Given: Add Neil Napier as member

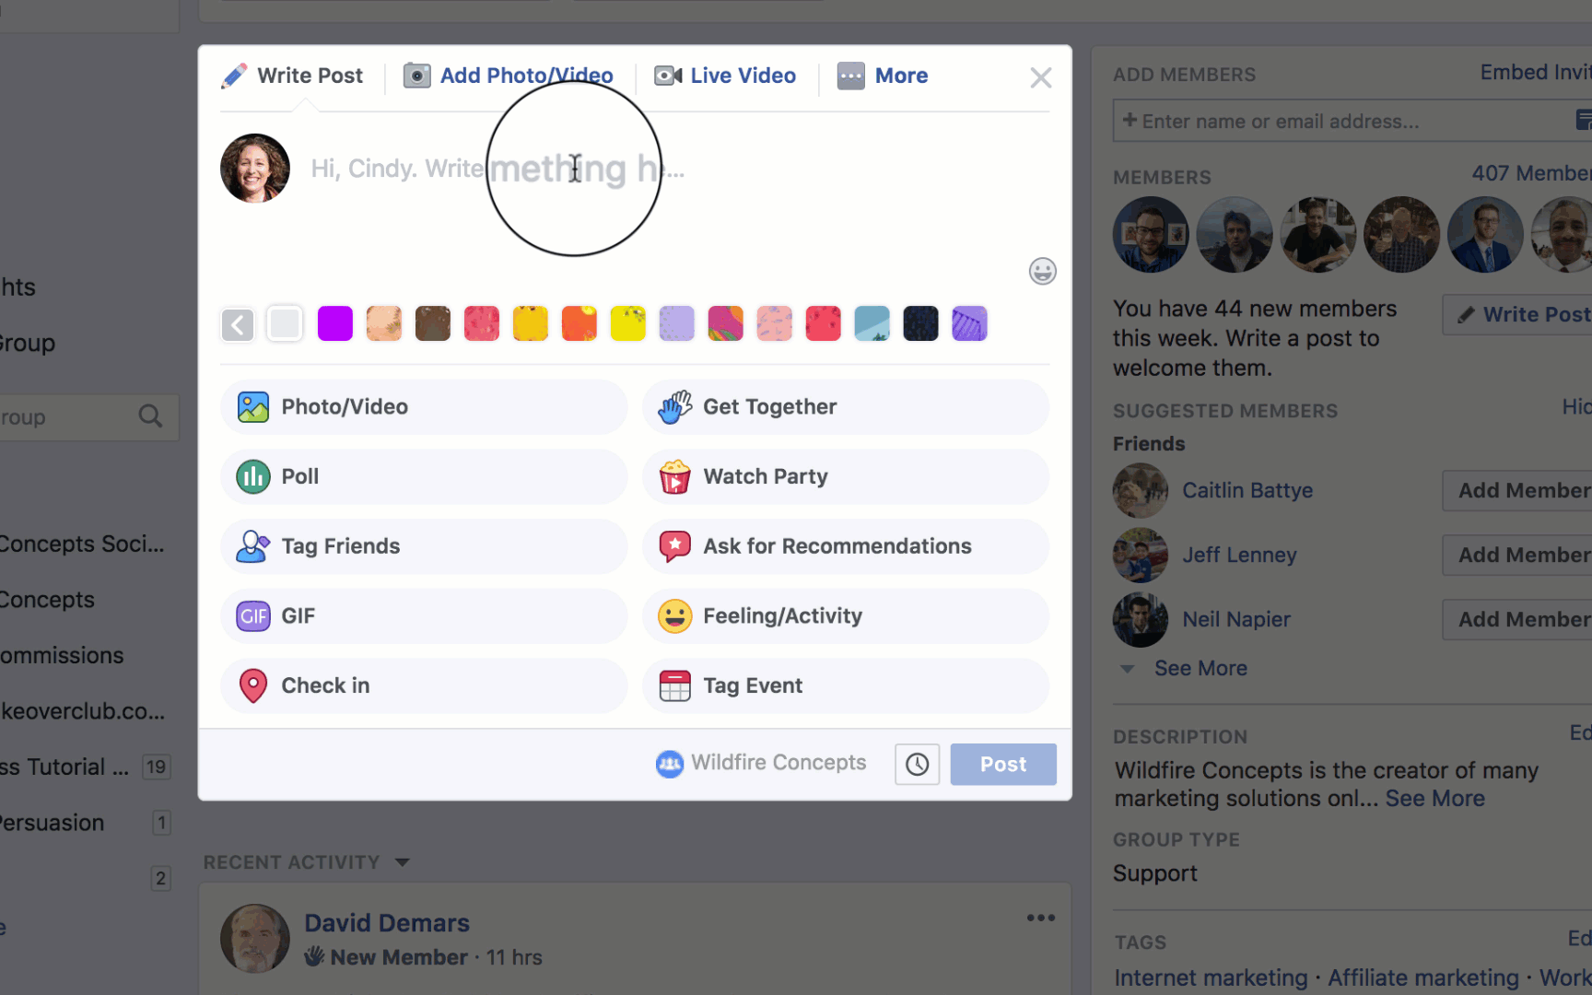Looking at the screenshot, I should (x=1517, y=619).
